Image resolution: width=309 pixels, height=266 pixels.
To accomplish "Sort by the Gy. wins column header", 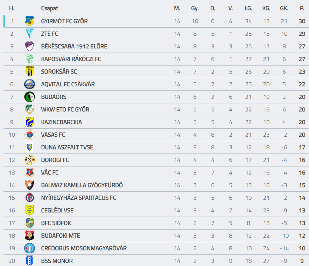I will 195,8.
